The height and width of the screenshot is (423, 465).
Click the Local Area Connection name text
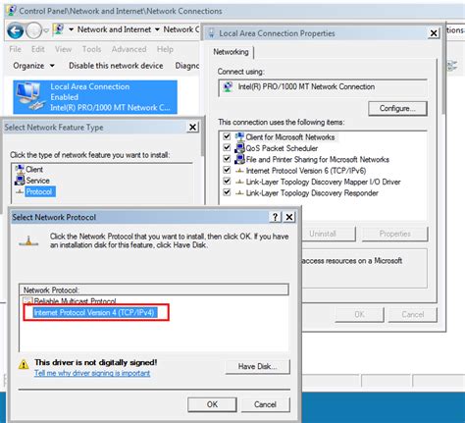point(90,86)
